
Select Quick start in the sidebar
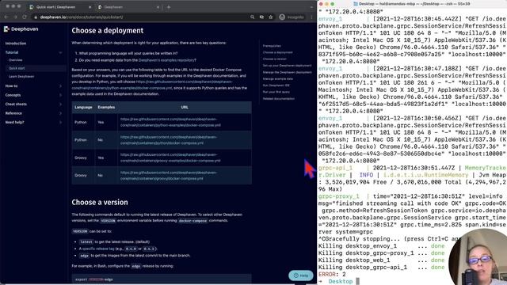pos(17,68)
